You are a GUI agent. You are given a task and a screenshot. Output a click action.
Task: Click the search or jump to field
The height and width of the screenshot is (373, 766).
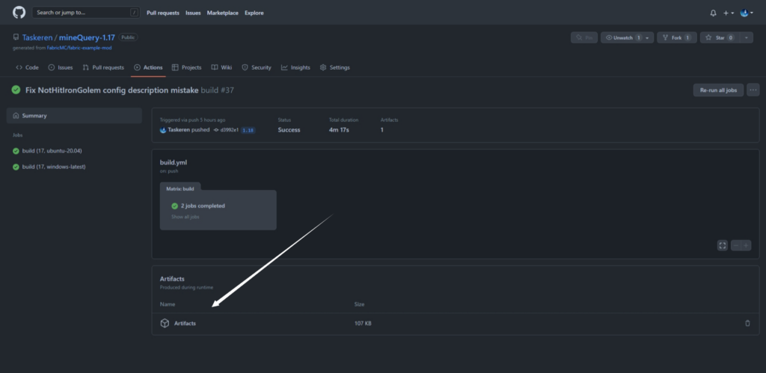click(x=86, y=13)
